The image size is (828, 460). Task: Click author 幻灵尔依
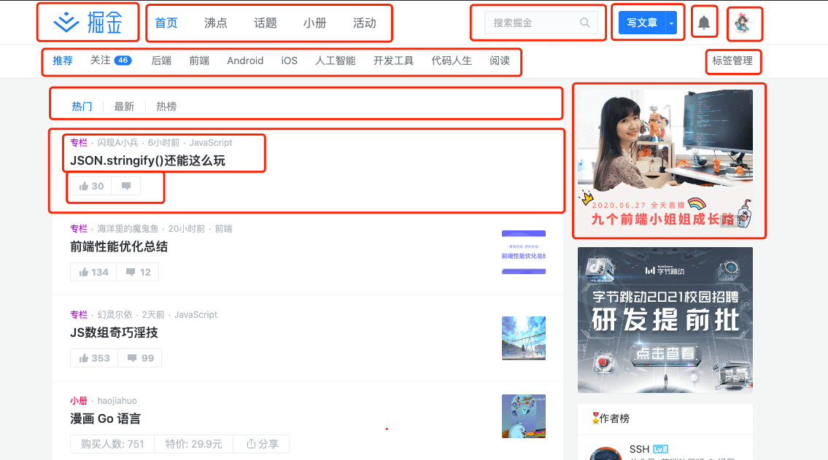(x=115, y=314)
